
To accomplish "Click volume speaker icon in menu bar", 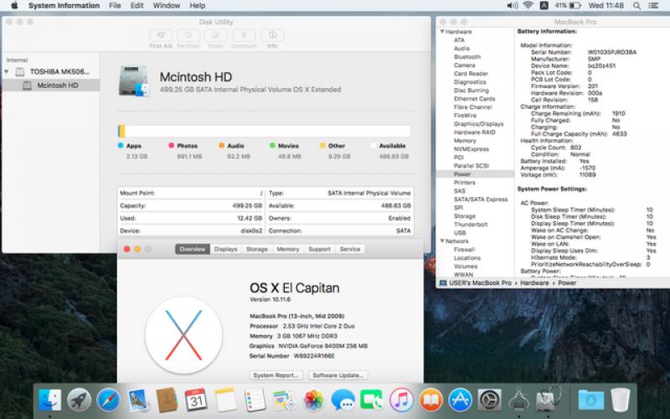I will pos(513,6).
